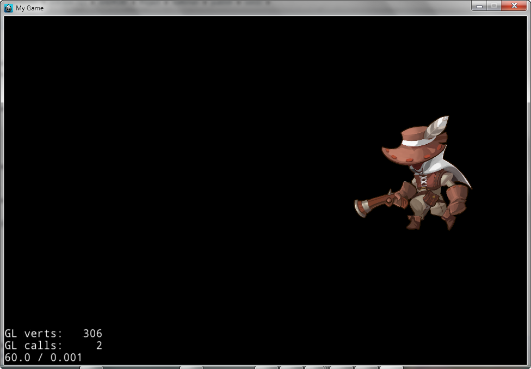This screenshot has width=531, height=369.
Task: Close the My Game window
Action: tap(514, 6)
